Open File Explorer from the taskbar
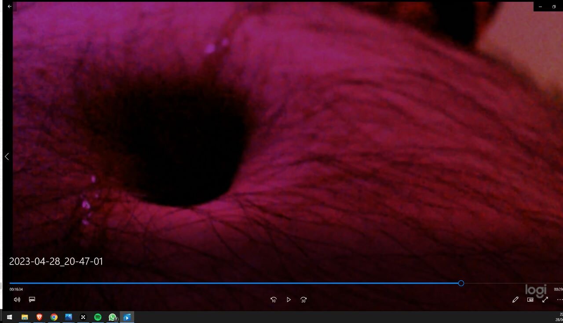The width and height of the screenshot is (563, 323). [25, 317]
